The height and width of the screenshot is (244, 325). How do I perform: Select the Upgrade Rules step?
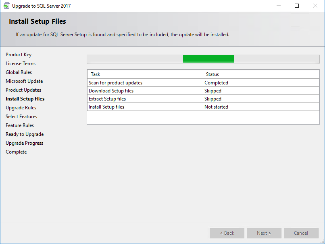click(x=21, y=108)
